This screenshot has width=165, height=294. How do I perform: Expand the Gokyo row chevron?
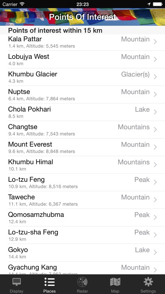[155, 252]
